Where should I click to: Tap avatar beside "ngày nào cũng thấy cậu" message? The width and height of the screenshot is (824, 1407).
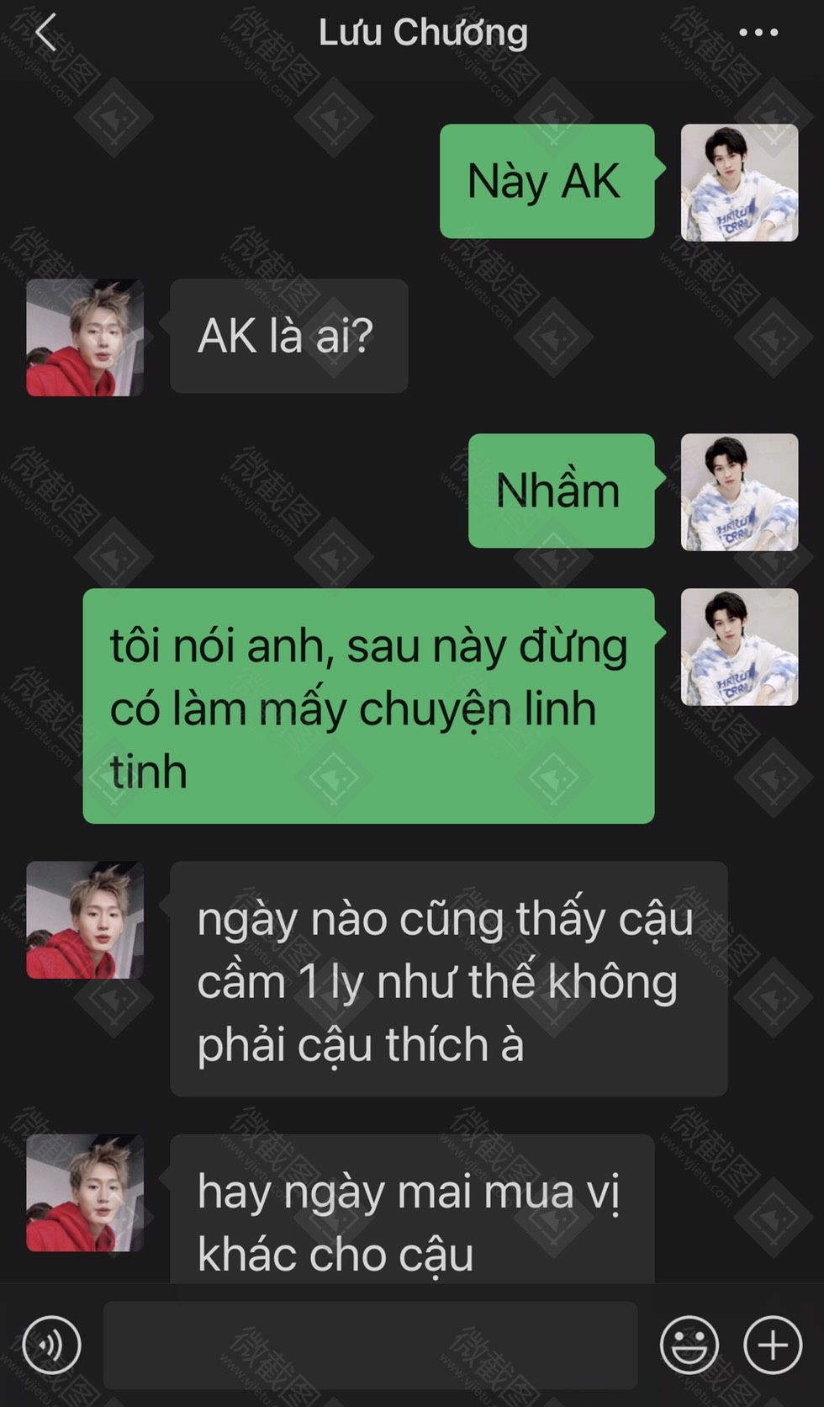click(85, 920)
